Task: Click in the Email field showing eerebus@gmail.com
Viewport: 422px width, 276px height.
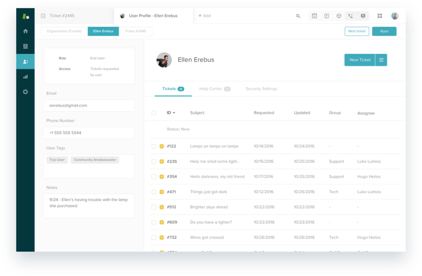Action: (x=89, y=105)
